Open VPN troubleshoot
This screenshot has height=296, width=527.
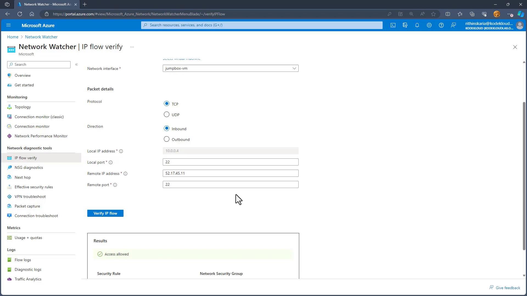[x=30, y=197]
